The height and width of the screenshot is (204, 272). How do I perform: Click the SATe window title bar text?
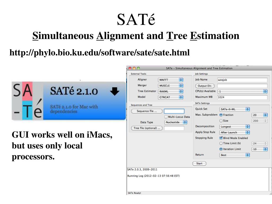[x=199, y=68]
